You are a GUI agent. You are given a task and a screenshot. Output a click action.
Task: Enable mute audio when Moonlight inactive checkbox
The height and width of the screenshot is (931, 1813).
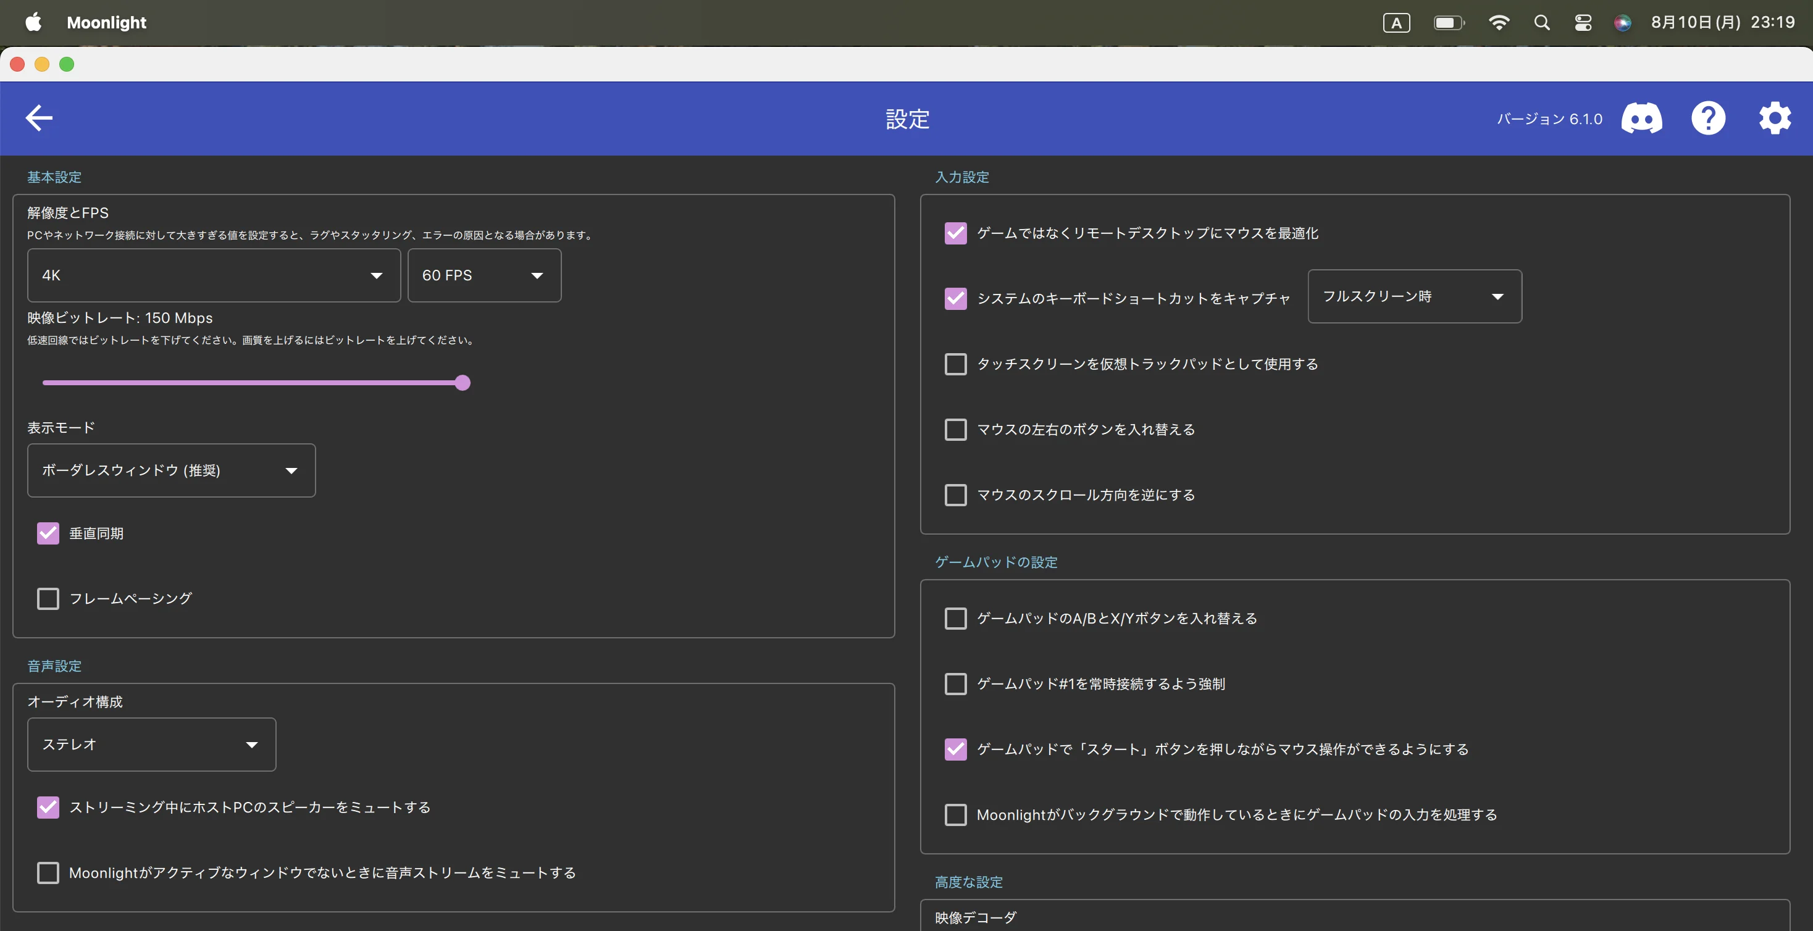tap(48, 872)
